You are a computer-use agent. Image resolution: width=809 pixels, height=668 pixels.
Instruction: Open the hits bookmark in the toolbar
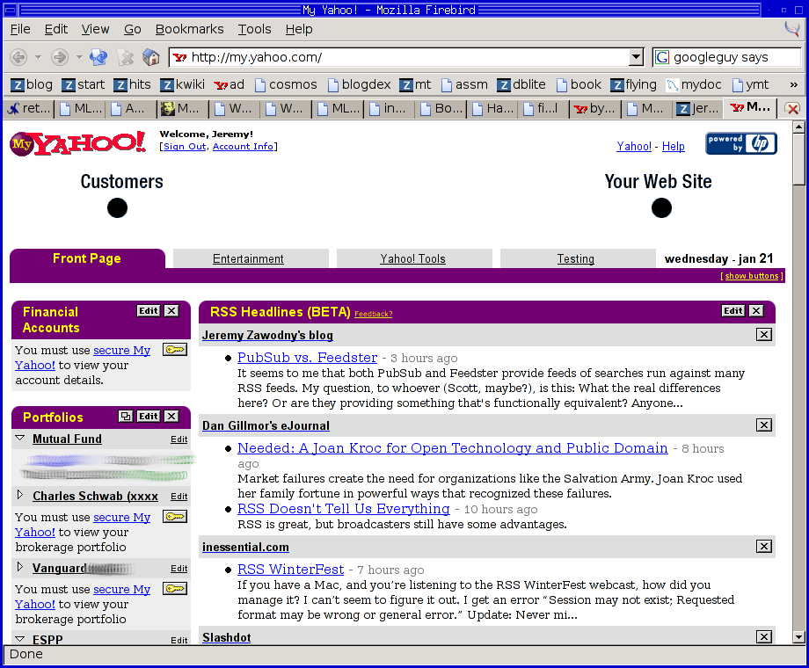[132, 84]
